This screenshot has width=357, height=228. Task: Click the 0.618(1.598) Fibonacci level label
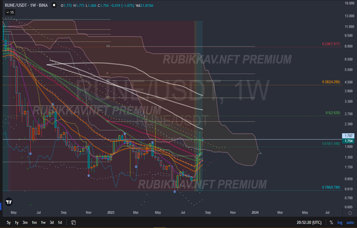tap(331, 144)
